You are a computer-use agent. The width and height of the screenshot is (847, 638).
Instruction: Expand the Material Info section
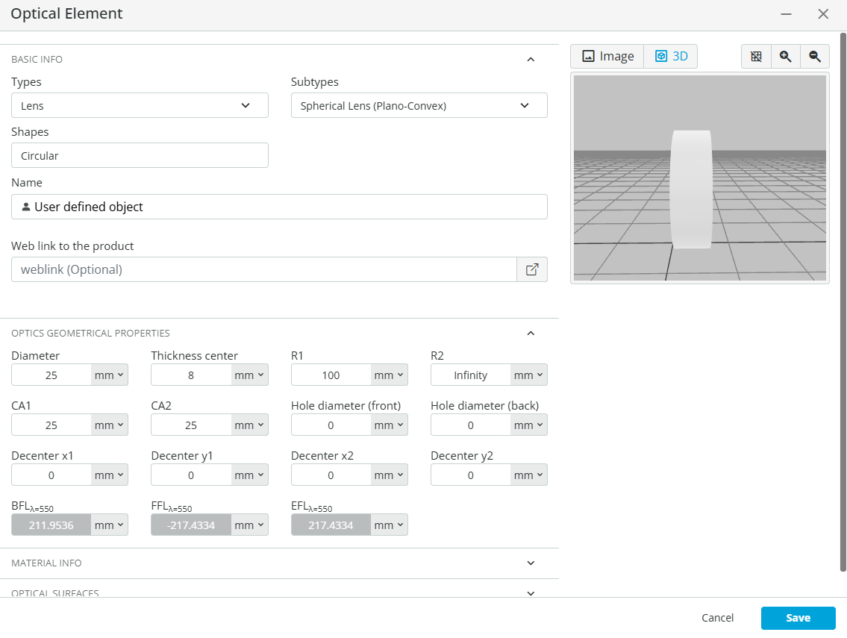531,563
